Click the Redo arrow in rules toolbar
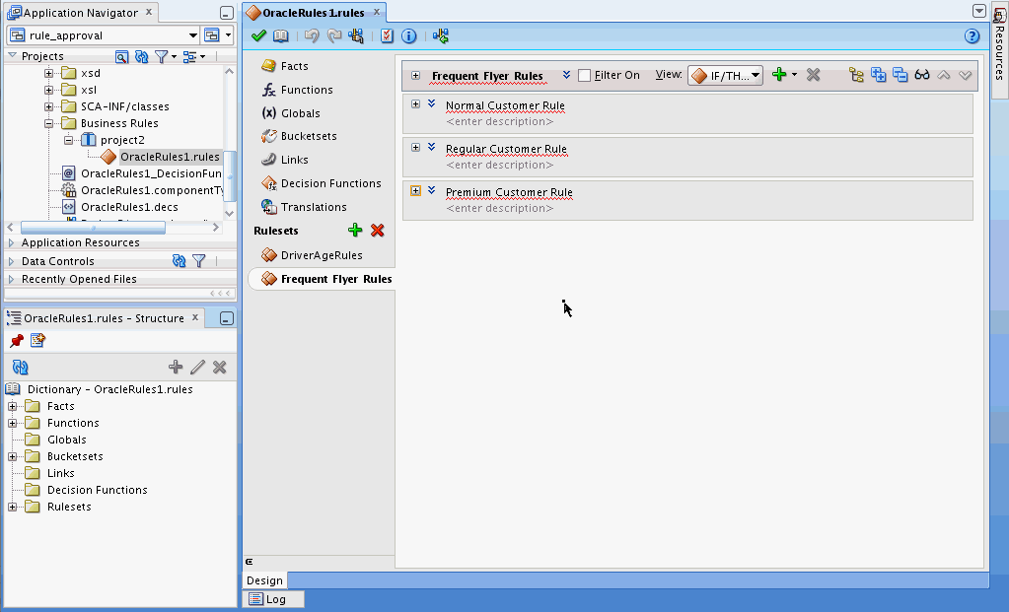 pyautogui.click(x=334, y=36)
